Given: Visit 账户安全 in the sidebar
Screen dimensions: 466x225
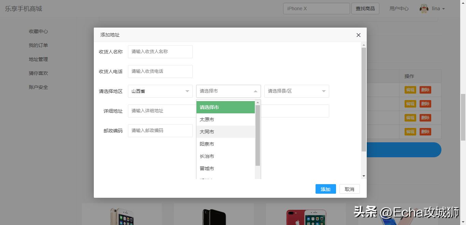Looking at the screenshot, I should pyautogui.click(x=39, y=87).
